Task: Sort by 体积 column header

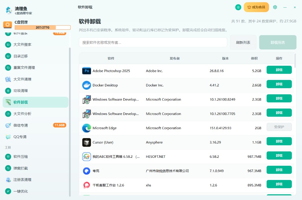Action: click(x=254, y=58)
